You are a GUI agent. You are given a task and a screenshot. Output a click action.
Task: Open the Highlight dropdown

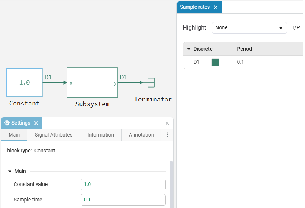249,28
